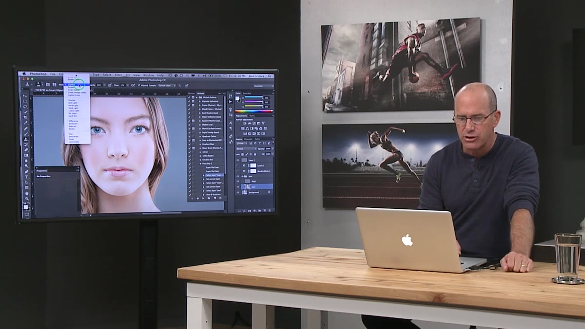Image resolution: width=585 pixels, height=329 pixels.
Task: Select the Clone Stamp tool
Action: coord(25,139)
